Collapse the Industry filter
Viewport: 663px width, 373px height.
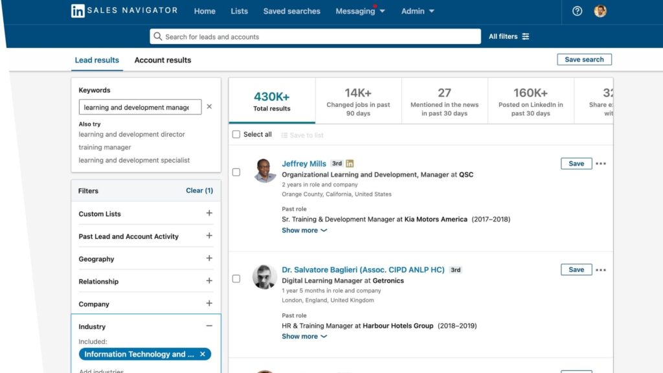209,326
